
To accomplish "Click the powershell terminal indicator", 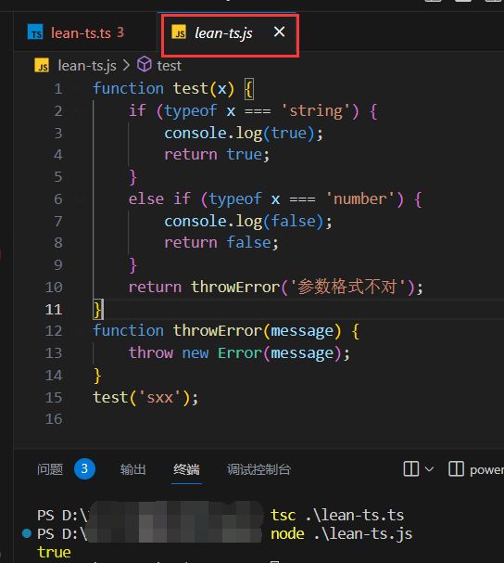I will click(475, 469).
